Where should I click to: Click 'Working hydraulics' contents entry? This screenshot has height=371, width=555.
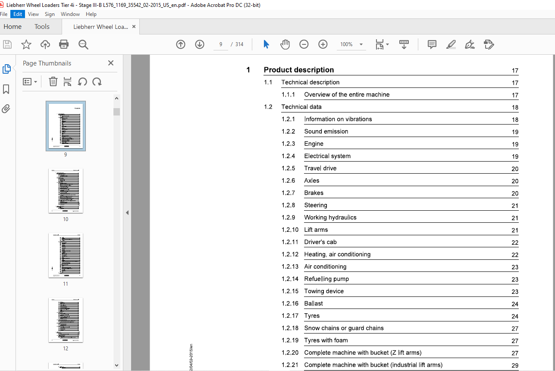pos(330,217)
